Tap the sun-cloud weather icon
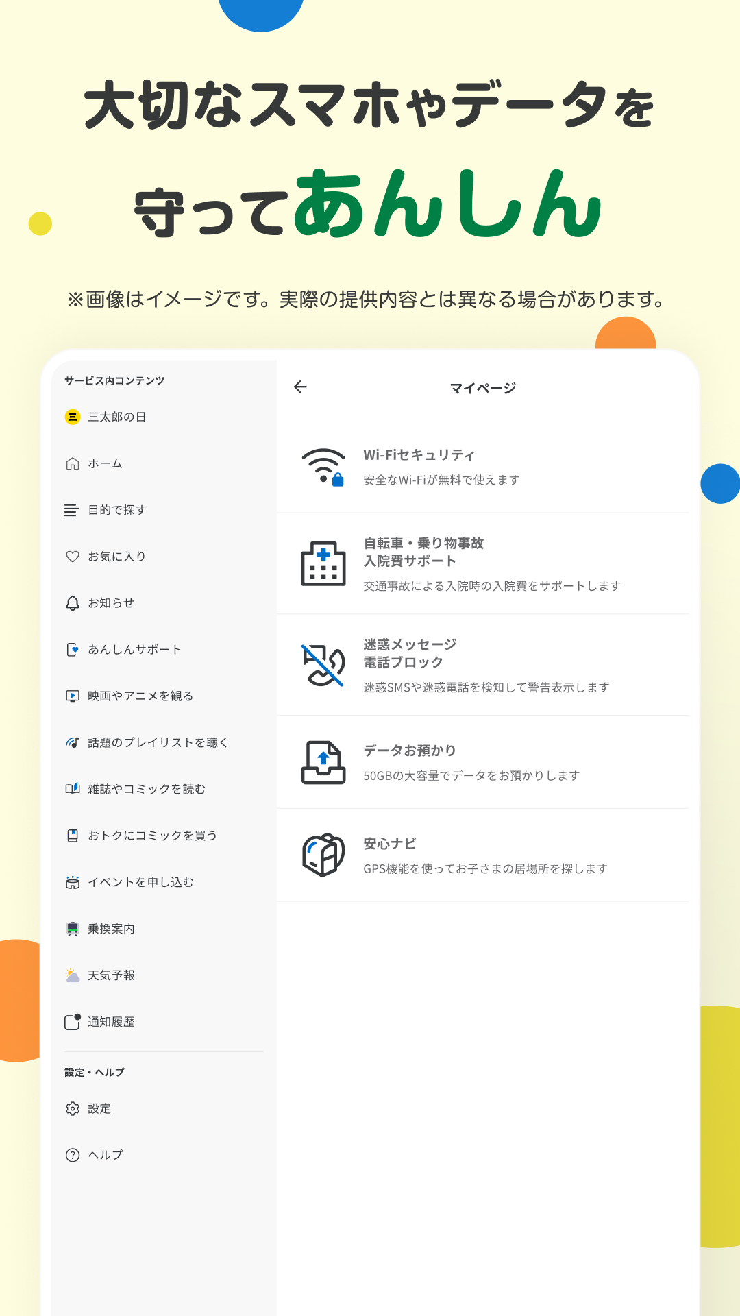Image resolution: width=740 pixels, height=1316 pixels. 73,975
